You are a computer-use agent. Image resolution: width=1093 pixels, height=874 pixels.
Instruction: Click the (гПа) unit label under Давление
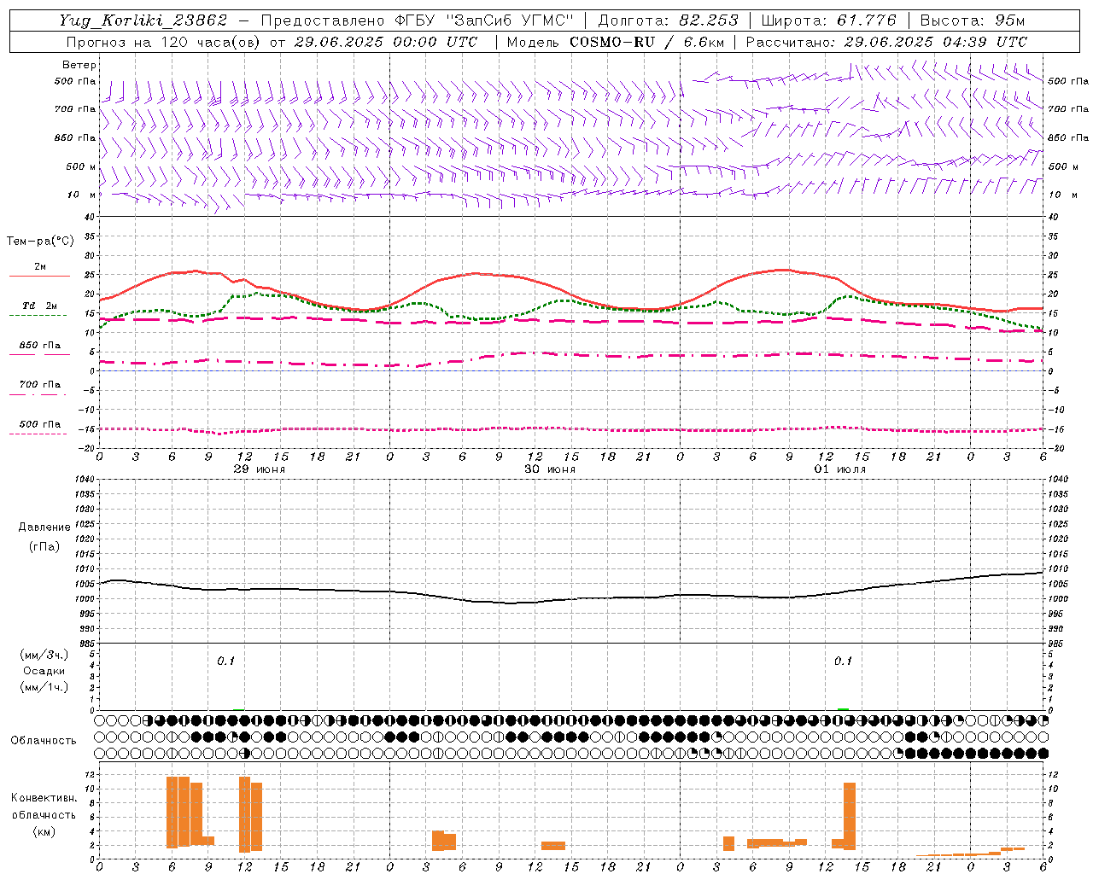tap(44, 546)
